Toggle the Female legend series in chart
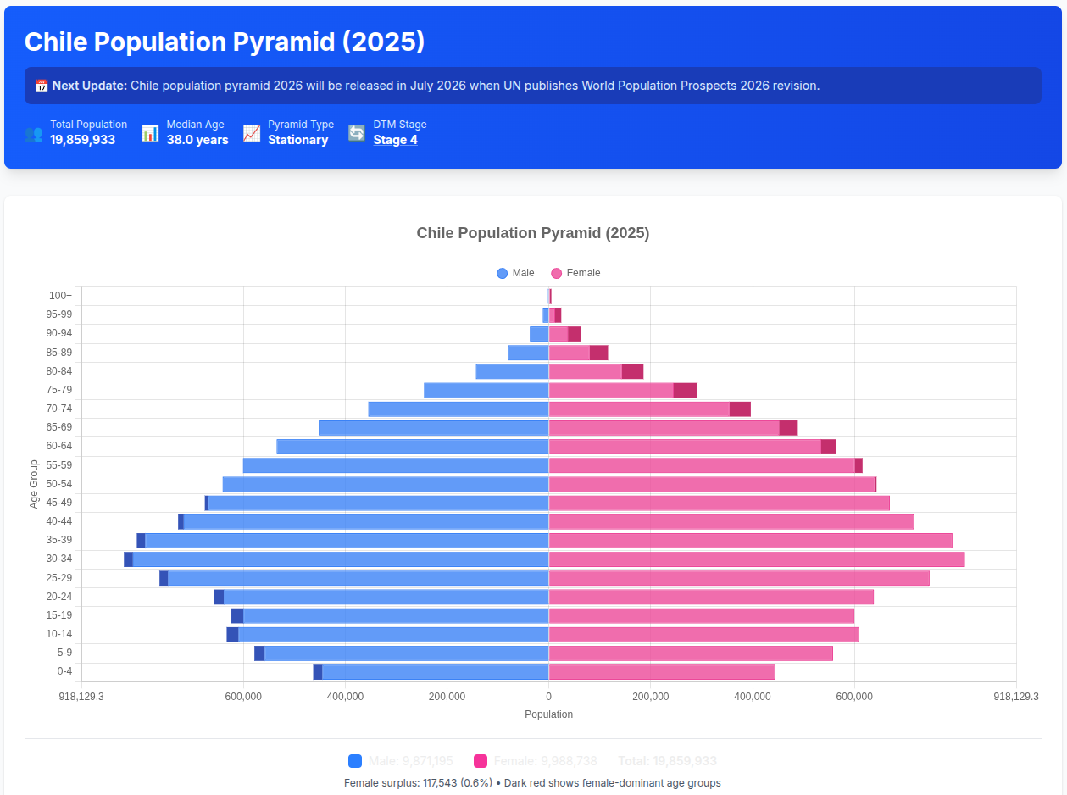This screenshot has height=795, width=1067. (575, 273)
